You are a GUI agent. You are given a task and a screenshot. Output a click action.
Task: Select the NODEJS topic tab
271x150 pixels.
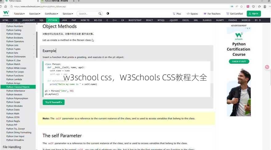[x=246, y=20]
